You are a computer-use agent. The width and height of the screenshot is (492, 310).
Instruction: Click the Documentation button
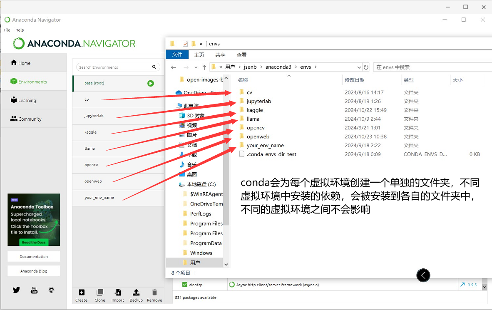(x=34, y=257)
